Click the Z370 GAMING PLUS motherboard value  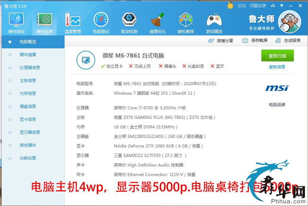(165, 117)
